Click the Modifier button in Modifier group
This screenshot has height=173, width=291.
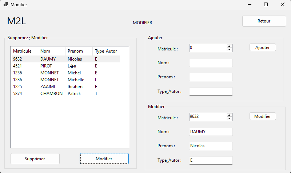pyautogui.click(x=263, y=116)
